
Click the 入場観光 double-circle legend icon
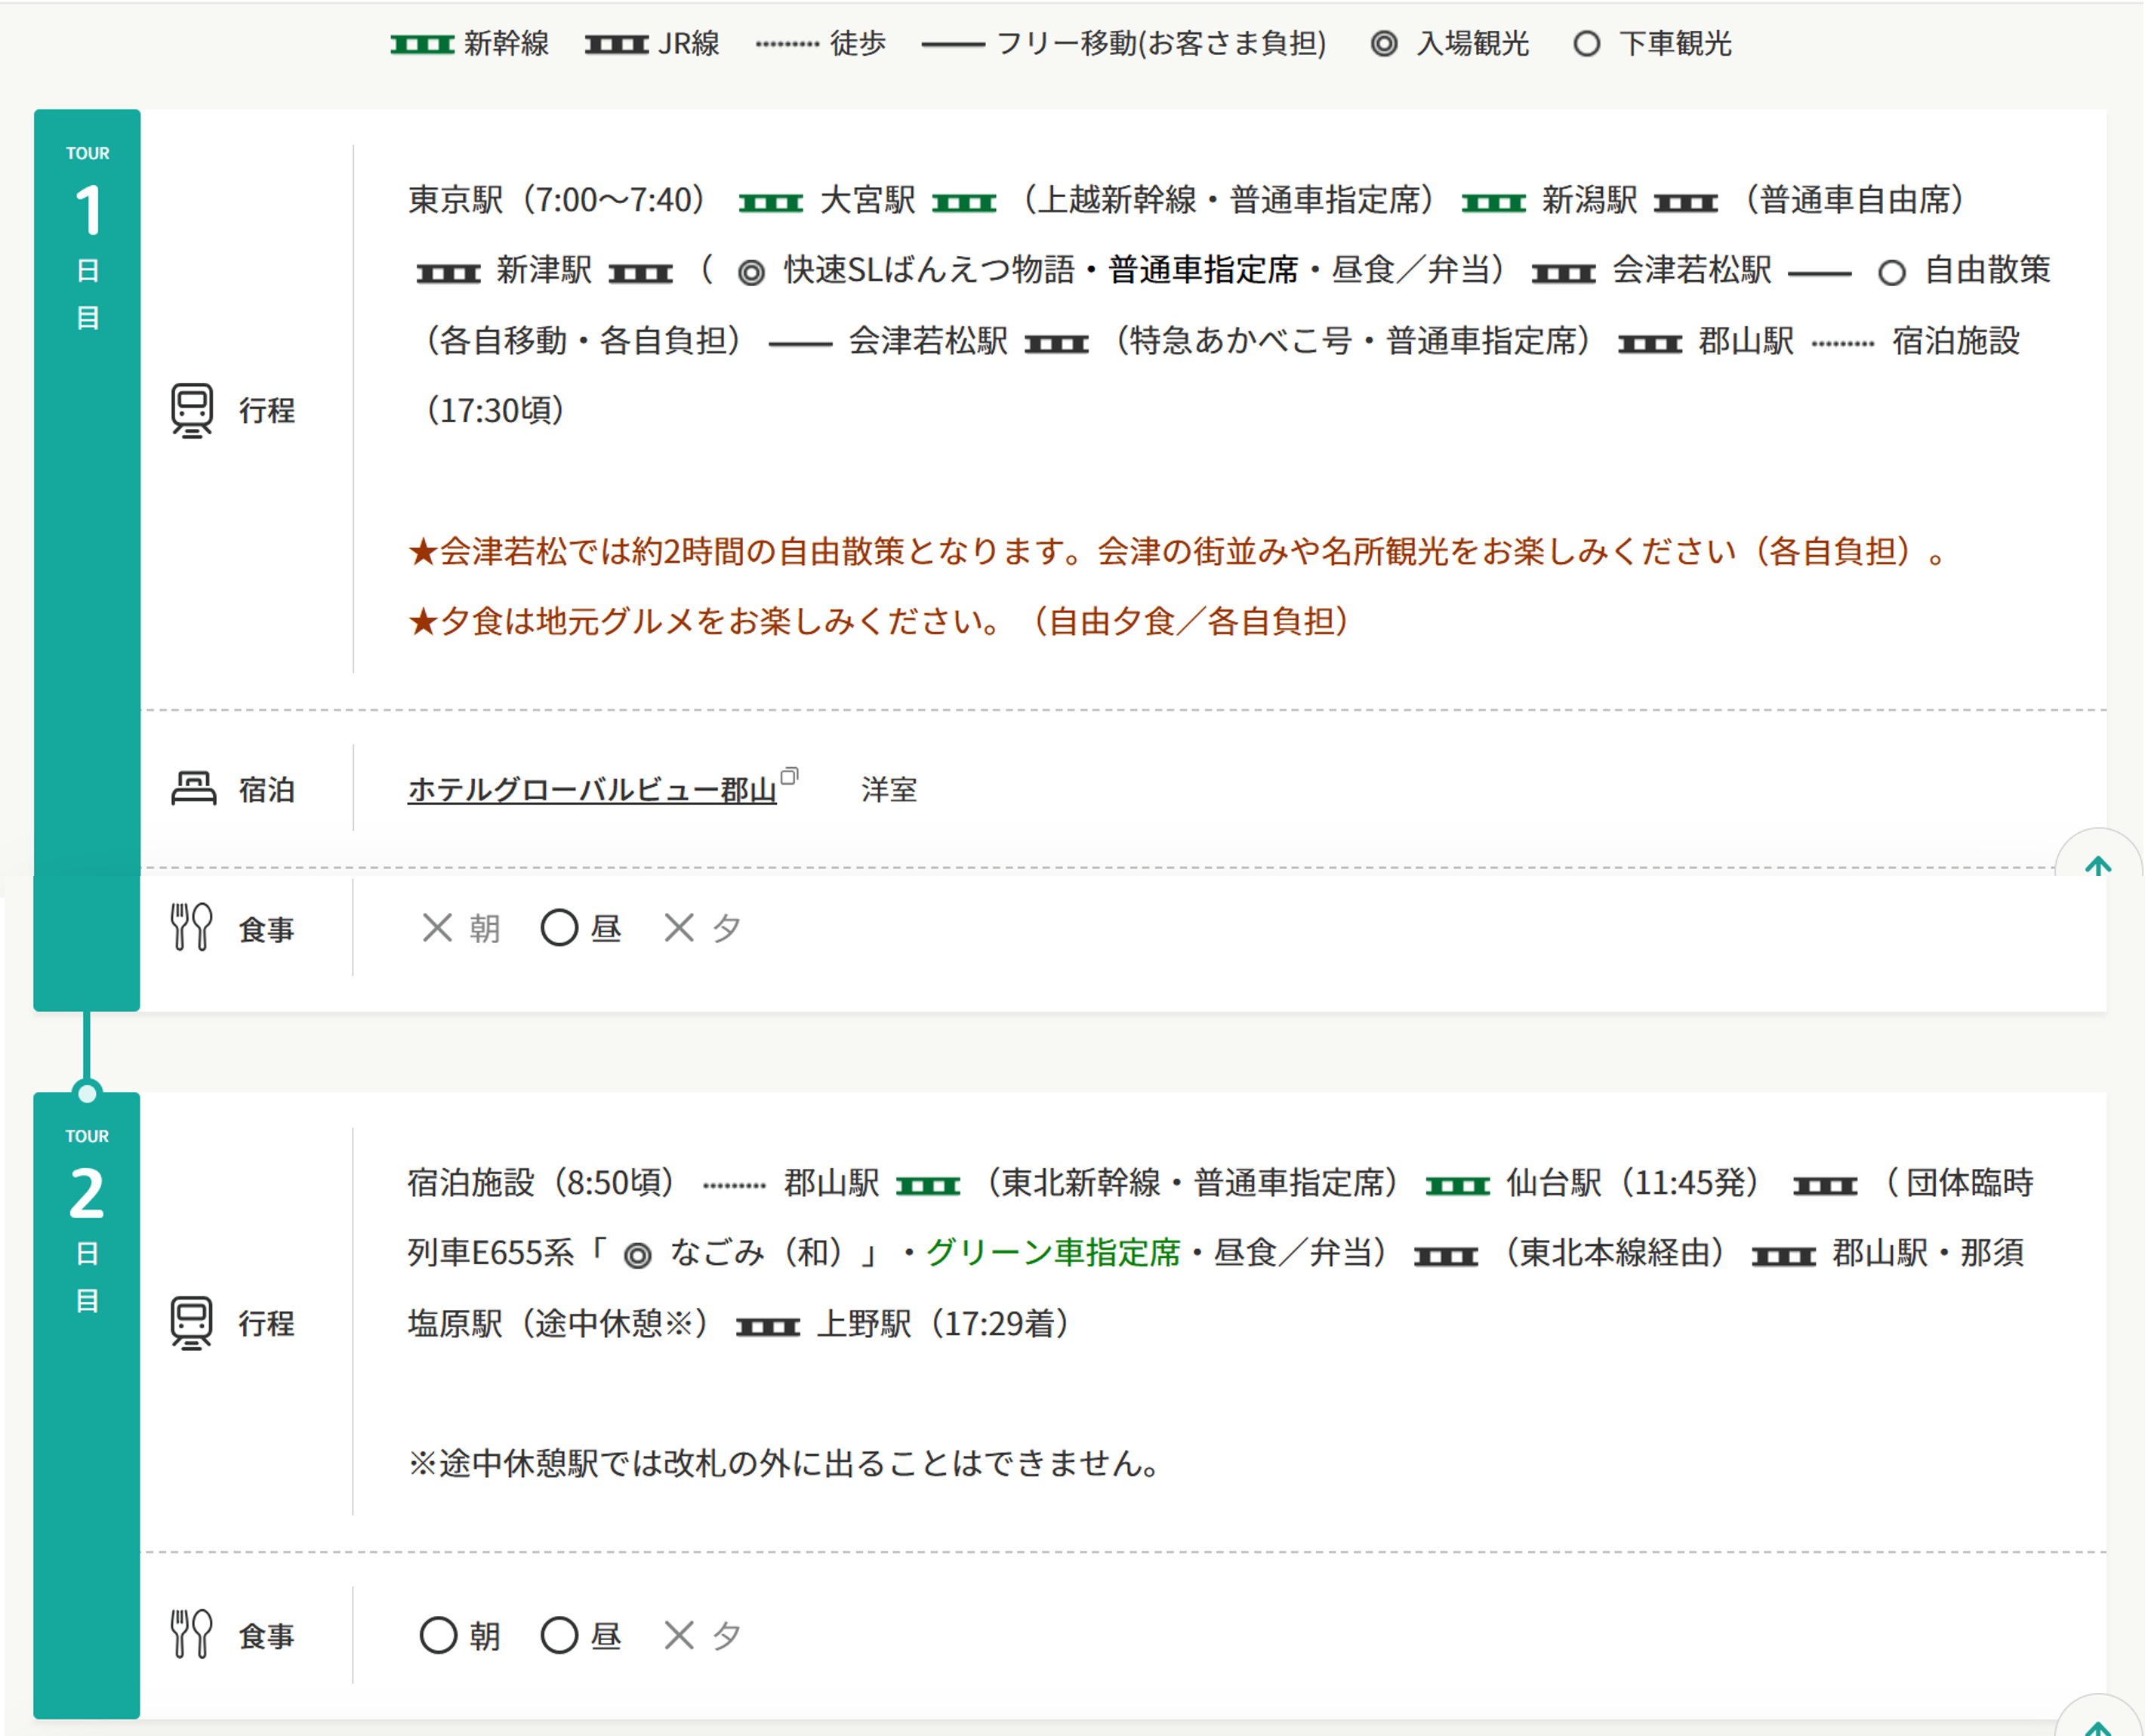1384,44
